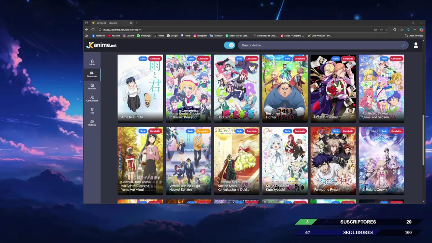Open Twitter bookmark
The width and height of the screenshot is (432, 243).
pyautogui.click(x=159, y=36)
